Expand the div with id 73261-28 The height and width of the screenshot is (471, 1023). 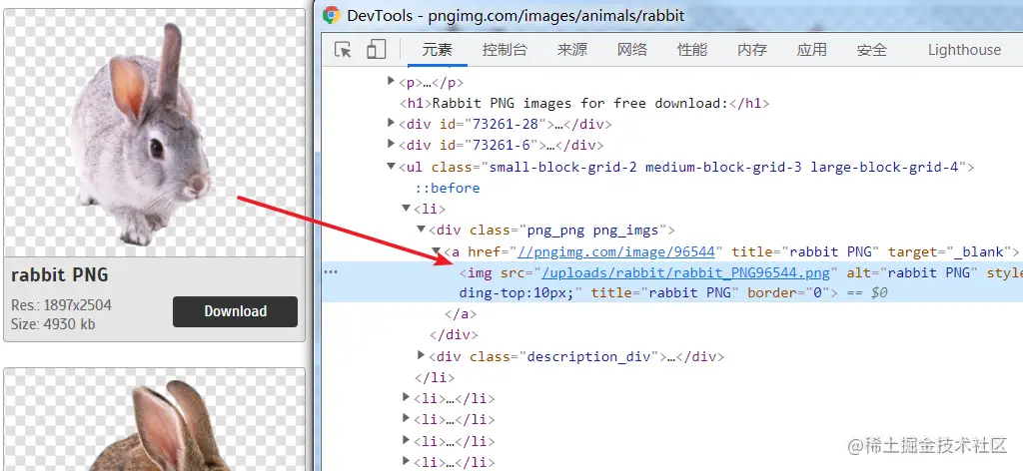pyautogui.click(x=392, y=123)
